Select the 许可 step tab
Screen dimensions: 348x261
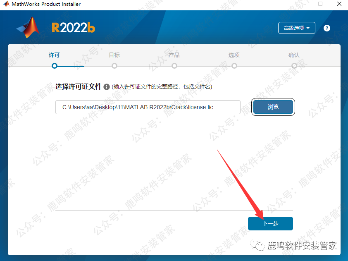tap(55, 55)
